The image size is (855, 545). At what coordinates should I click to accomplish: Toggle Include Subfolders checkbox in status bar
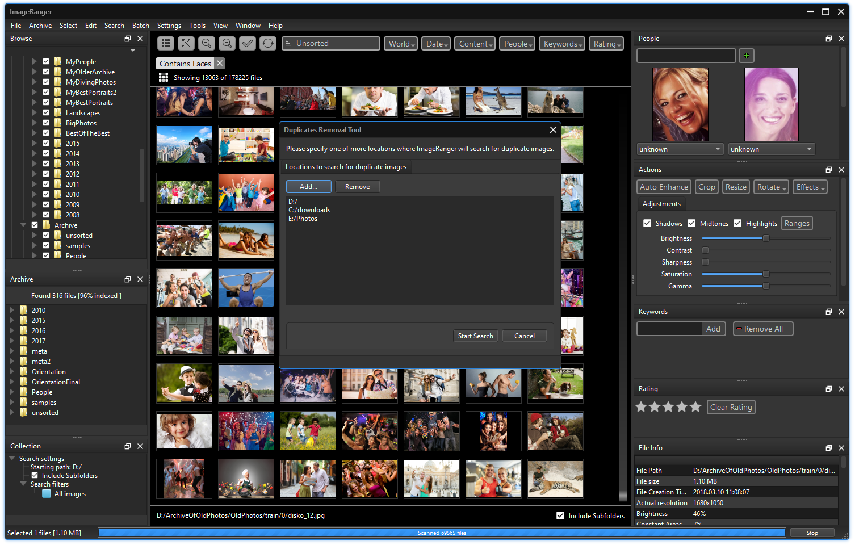(560, 515)
